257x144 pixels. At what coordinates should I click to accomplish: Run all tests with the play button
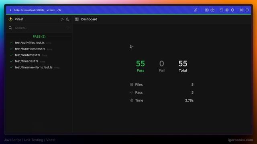tap(62, 19)
